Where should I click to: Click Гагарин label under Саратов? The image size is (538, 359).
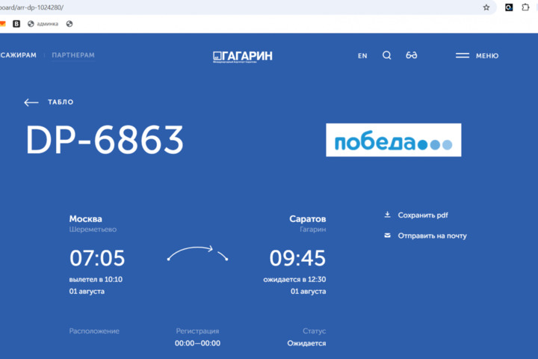312,229
